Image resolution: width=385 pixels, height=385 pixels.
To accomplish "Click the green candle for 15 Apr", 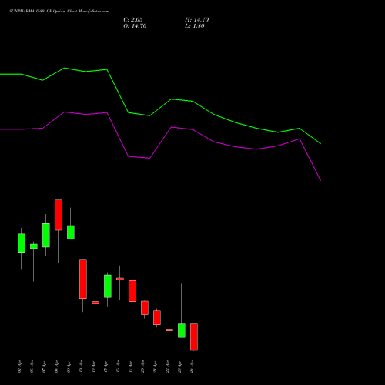I will click(108, 286).
